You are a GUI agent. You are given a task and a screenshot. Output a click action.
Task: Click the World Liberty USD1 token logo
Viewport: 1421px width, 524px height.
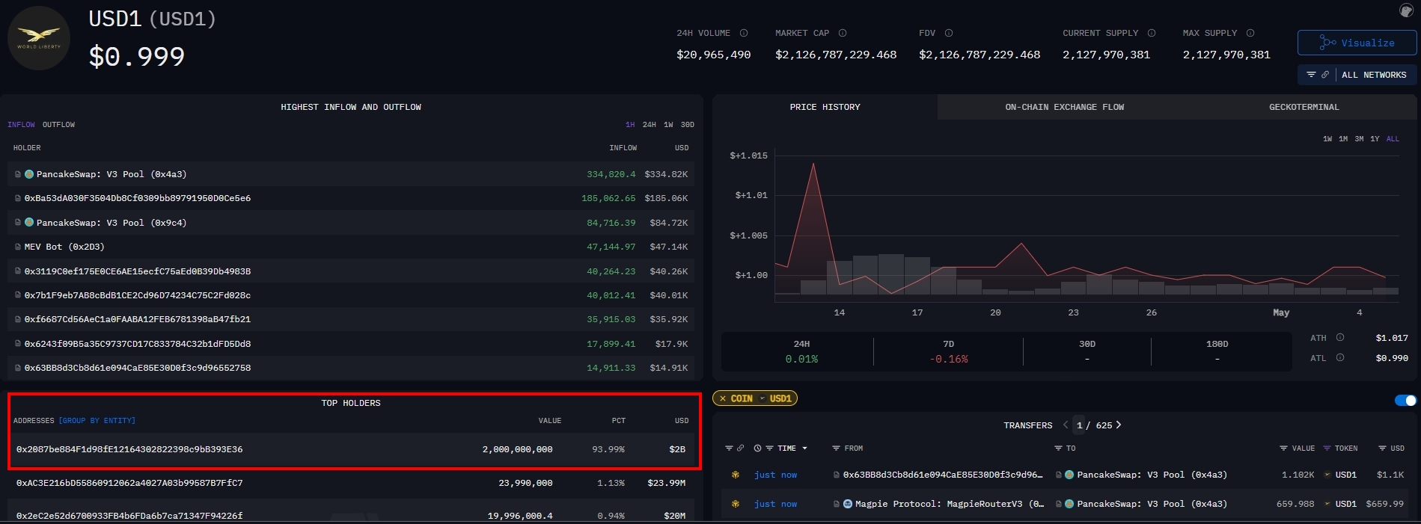(x=39, y=38)
